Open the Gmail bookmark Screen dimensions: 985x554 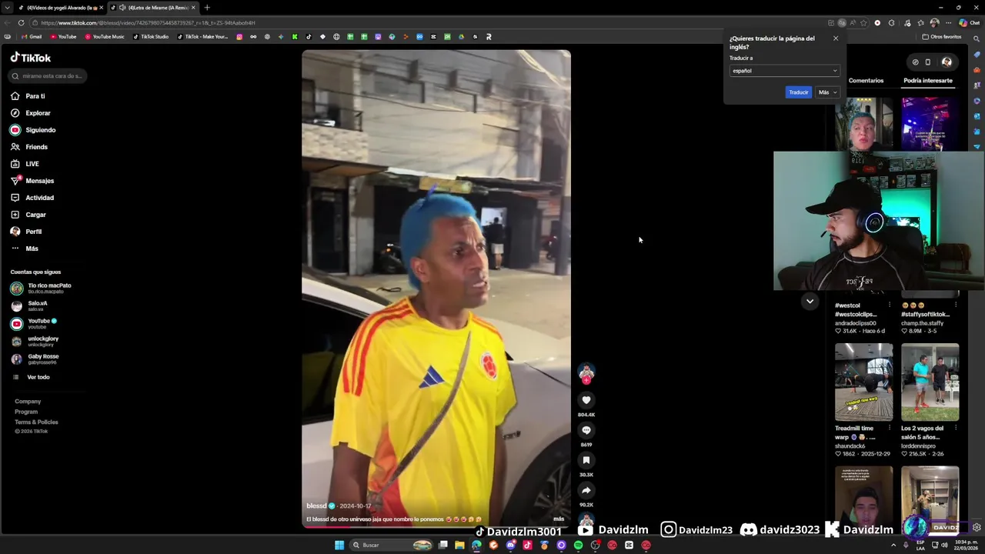click(32, 37)
